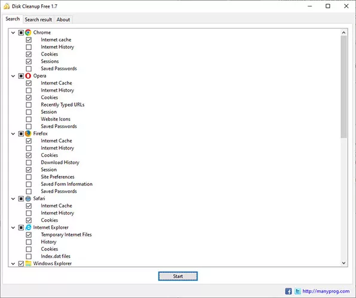Select Firefox 'Cookies' text row
Viewport: 356px width, 298px height.
pos(50,155)
